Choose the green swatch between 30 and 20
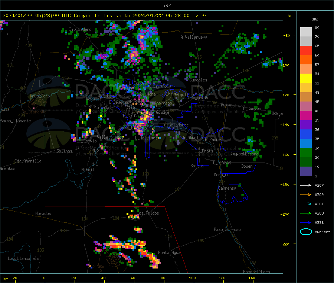This screenshot has width=334, height=283. (306, 152)
